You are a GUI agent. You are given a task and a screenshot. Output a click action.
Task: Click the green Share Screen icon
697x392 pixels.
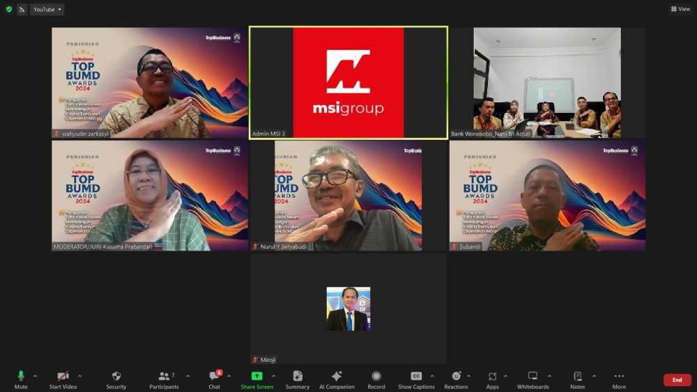coord(256,376)
